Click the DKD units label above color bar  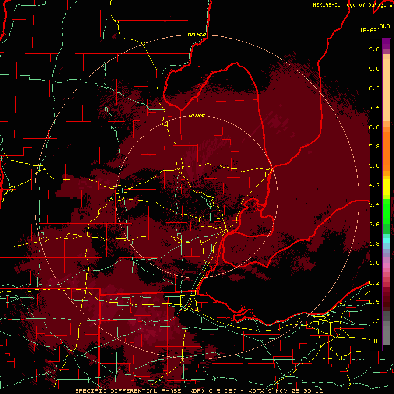pos(384,26)
